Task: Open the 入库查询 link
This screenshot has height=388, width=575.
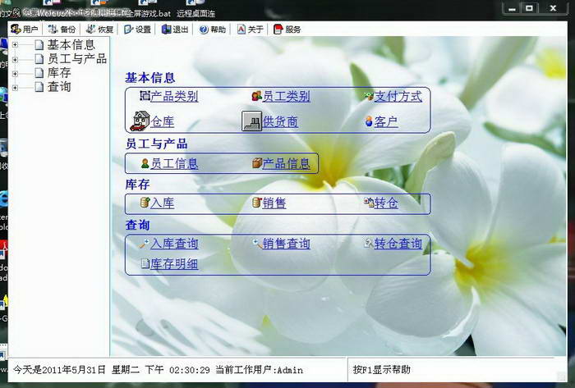Action: [174, 244]
